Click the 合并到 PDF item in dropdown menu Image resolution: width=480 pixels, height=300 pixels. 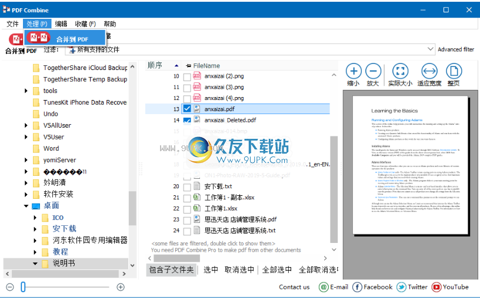click(x=65, y=38)
